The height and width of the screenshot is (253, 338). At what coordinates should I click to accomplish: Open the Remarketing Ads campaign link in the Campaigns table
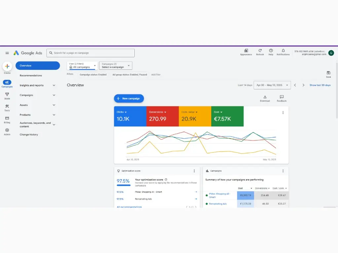(218, 204)
